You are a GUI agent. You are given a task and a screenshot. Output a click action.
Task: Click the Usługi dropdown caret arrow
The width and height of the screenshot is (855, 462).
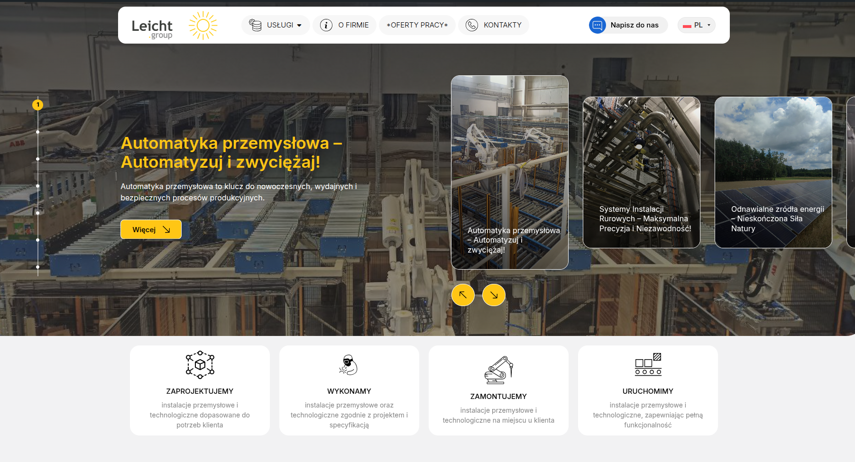click(299, 26)
